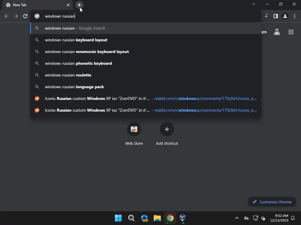Toggle the Chrome side panel icon

coord(276,16)
